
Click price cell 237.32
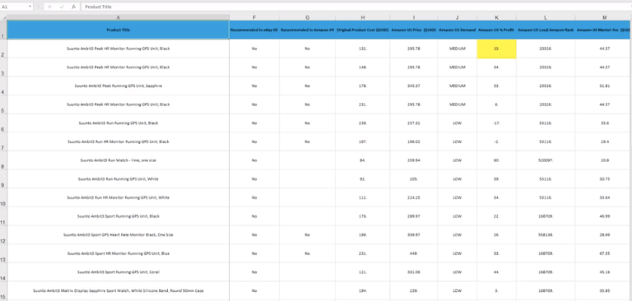[414, 123]
